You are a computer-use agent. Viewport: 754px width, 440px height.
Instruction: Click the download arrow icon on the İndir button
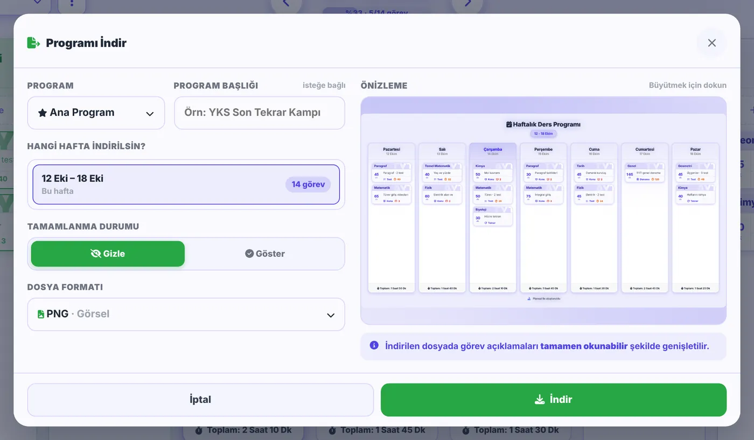(539, 400)
